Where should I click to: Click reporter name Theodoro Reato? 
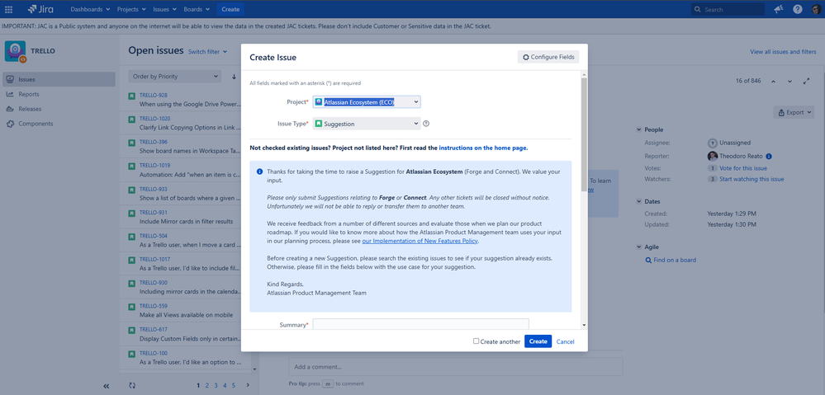(742, 157)
